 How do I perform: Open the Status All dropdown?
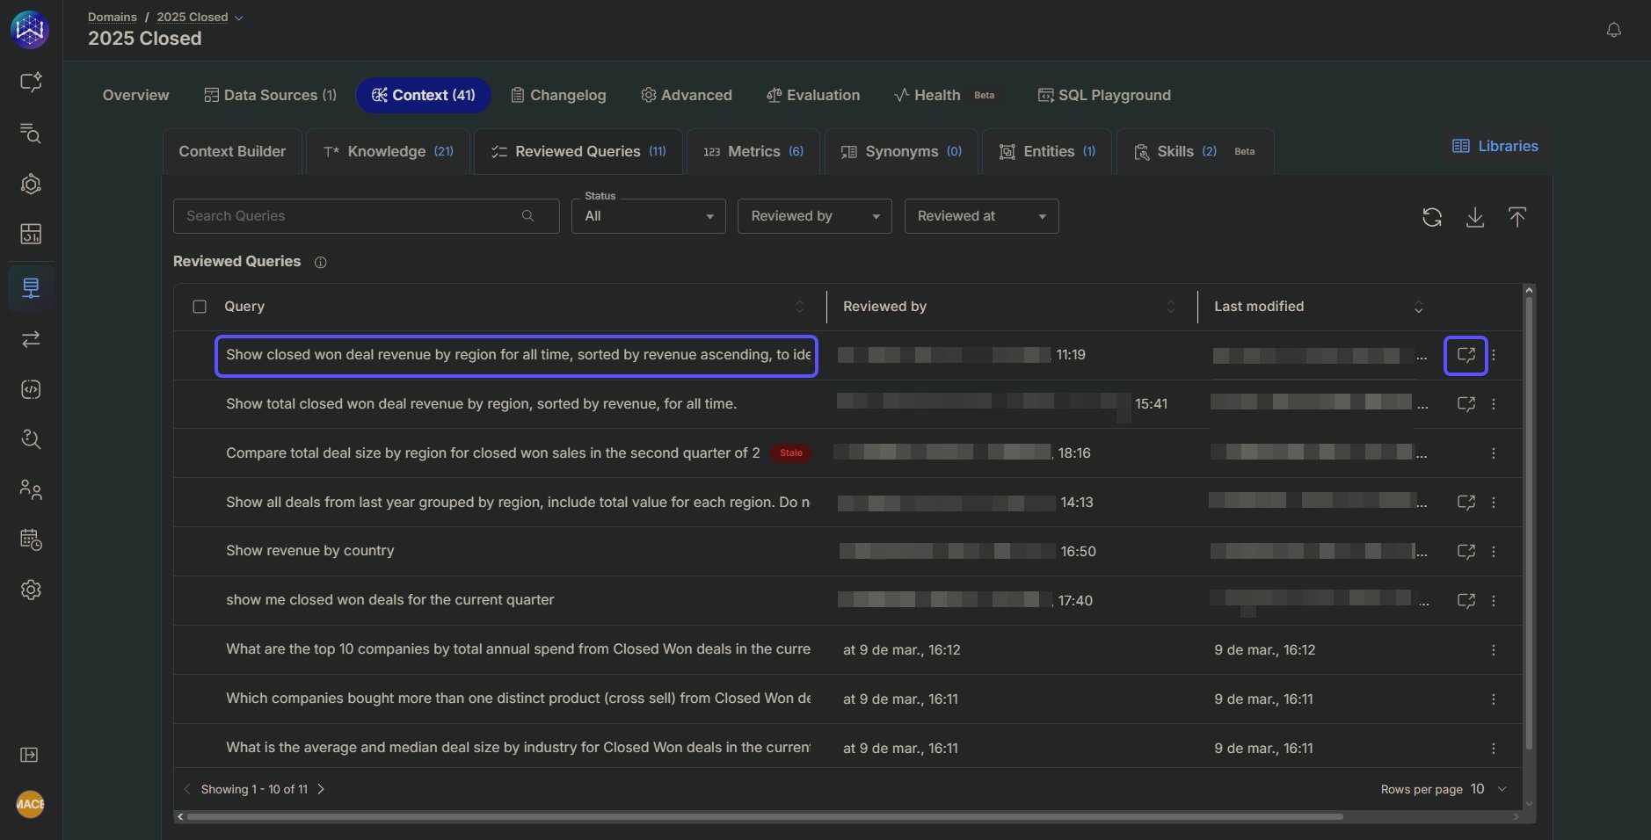649,216
